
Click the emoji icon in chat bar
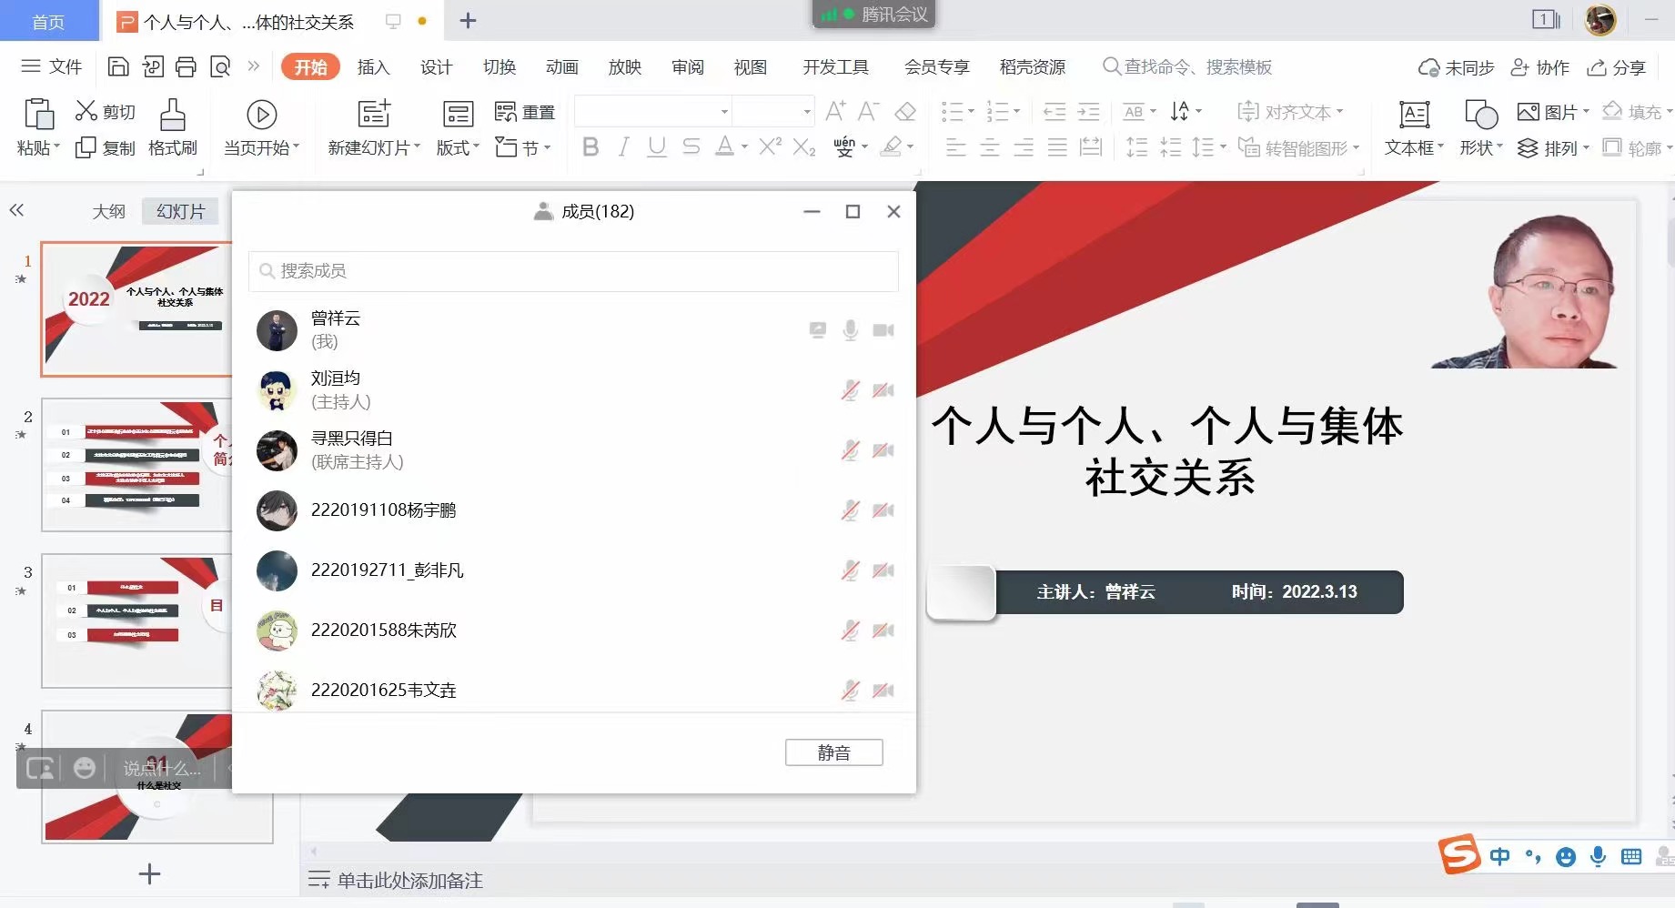85,769
